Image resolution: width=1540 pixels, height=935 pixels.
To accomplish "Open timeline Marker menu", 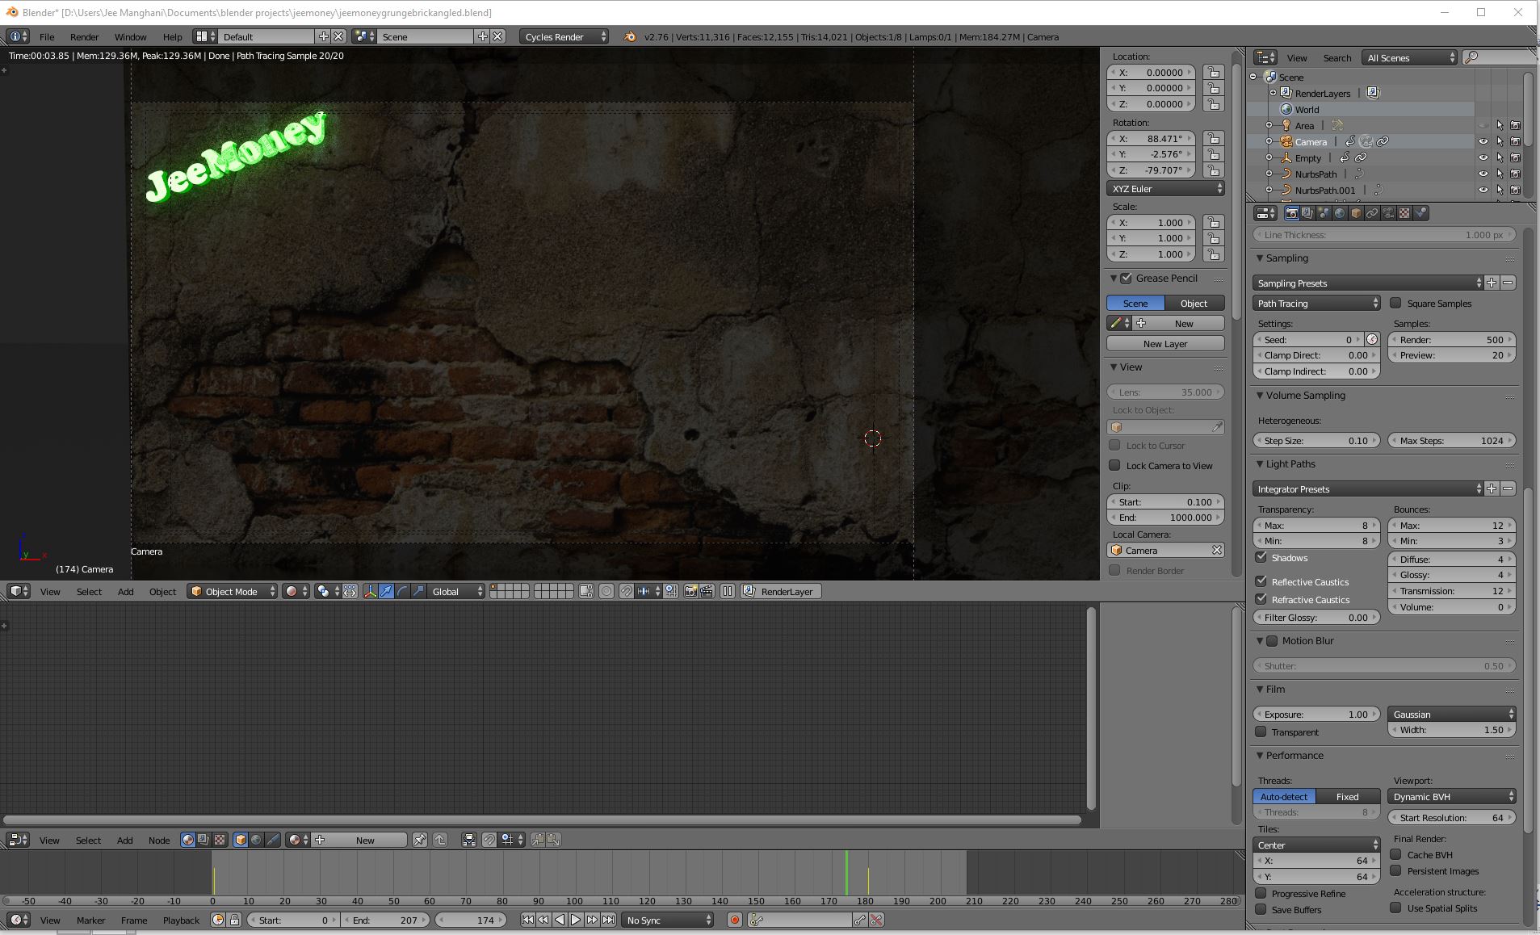I will point(90,920).
